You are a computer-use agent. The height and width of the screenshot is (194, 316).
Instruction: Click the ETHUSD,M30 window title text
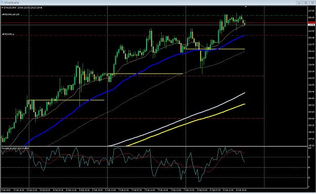12,3
